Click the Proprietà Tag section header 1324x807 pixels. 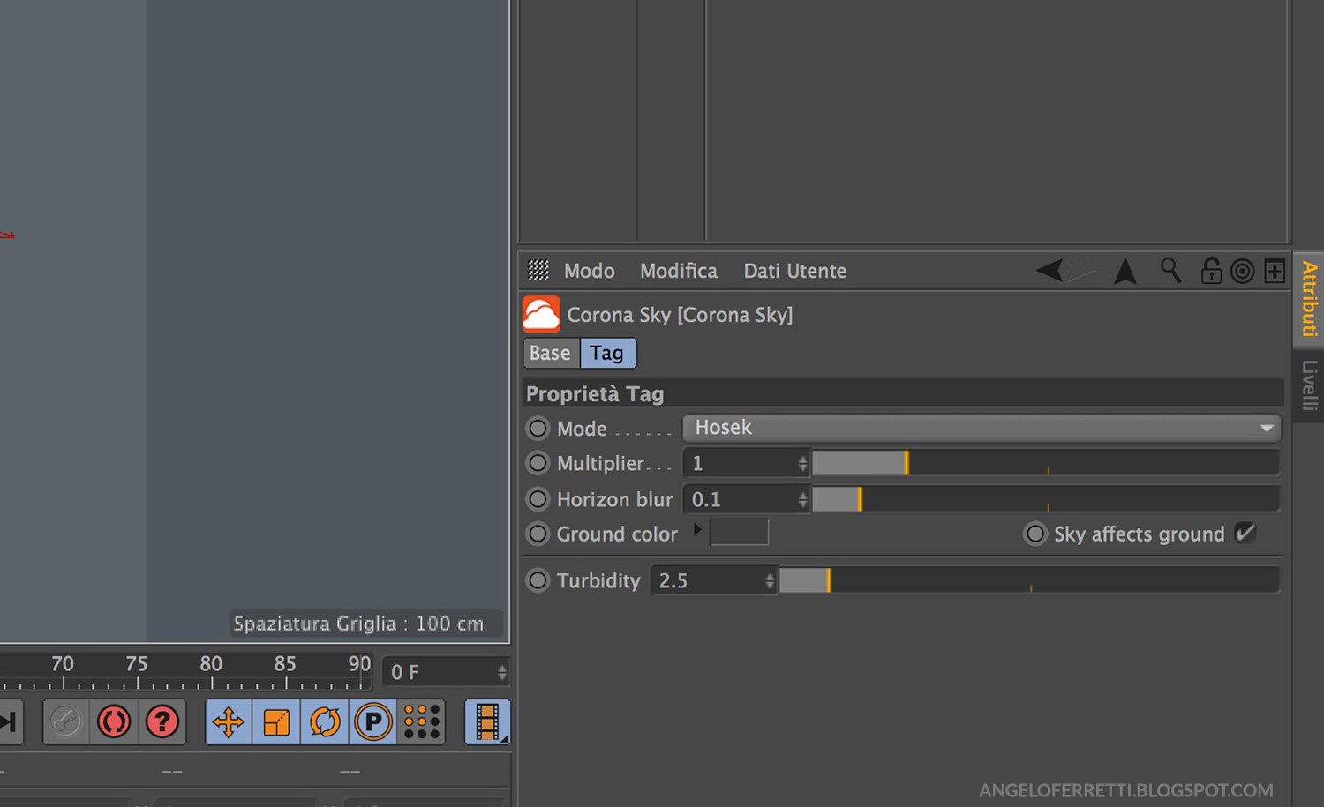[903, 393]
